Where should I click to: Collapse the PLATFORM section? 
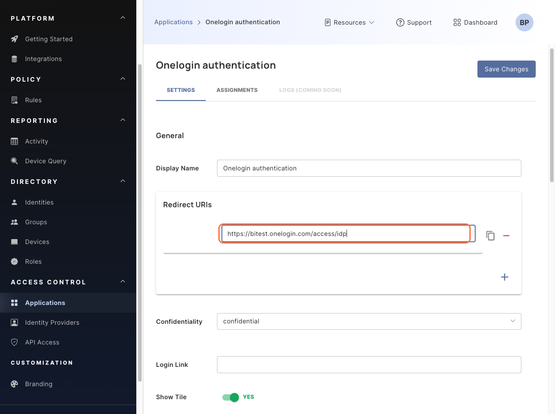click(x=123, y=18)
